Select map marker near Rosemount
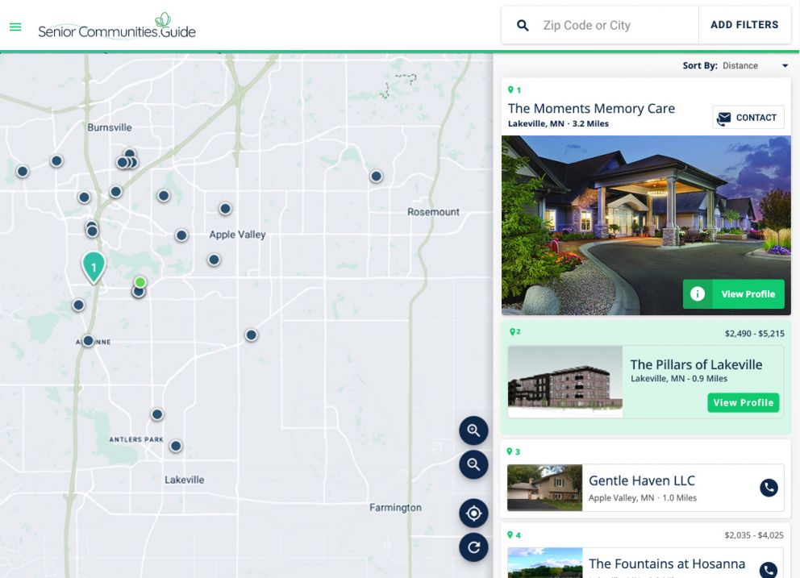 (376, 177)
